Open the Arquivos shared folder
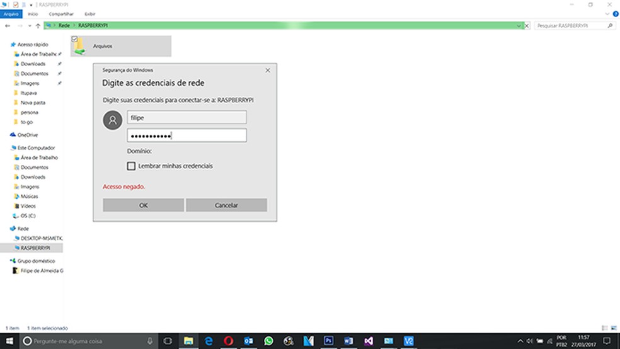This screenshot has width=620, height=349. (x=120, y=46)
